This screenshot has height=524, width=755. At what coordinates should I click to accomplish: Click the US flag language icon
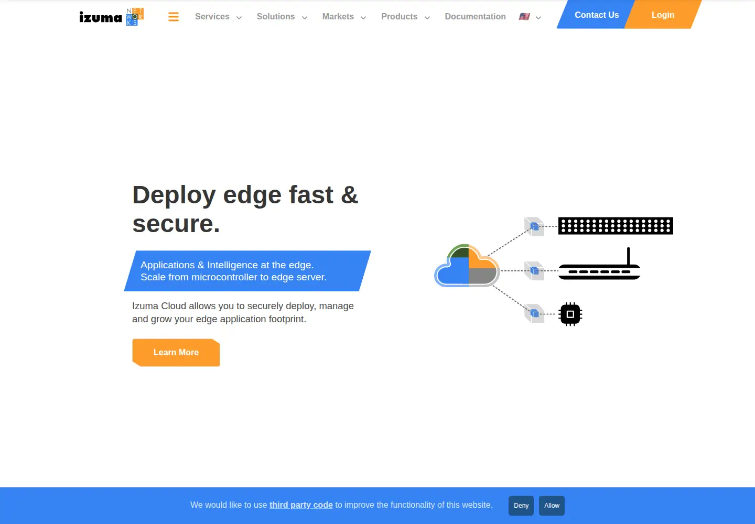point(524,17)
